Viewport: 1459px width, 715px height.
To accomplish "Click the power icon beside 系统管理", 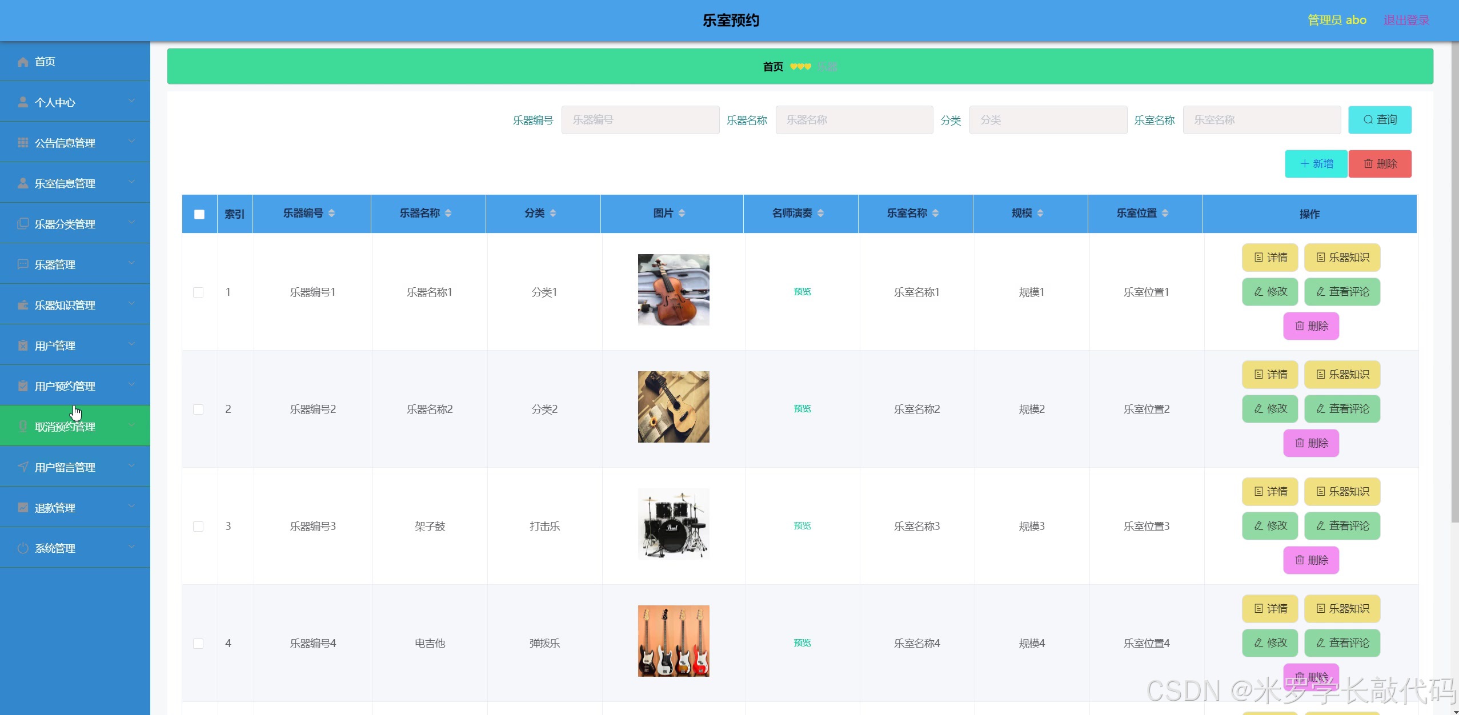I will tap(23, 548).
